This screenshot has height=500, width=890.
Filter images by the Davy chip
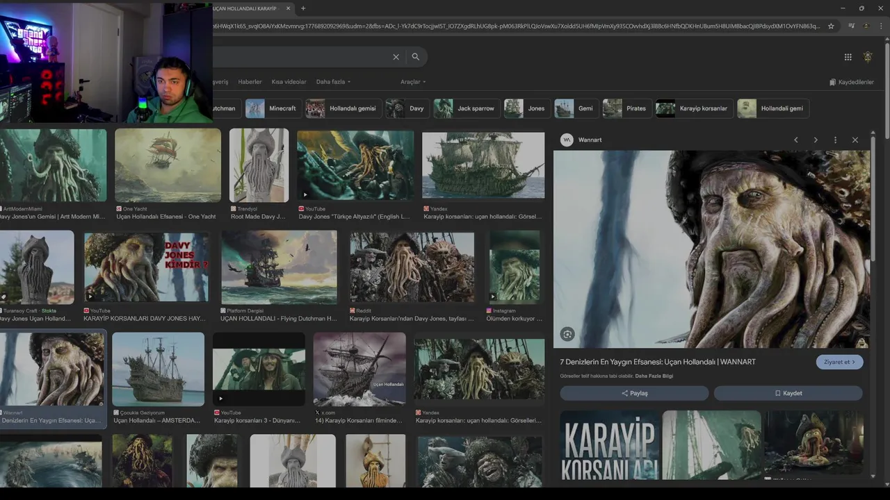(407, 108)
